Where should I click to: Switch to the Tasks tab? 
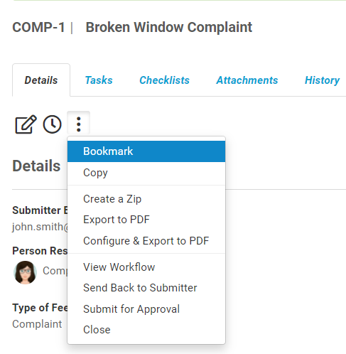tap(99, 80)
